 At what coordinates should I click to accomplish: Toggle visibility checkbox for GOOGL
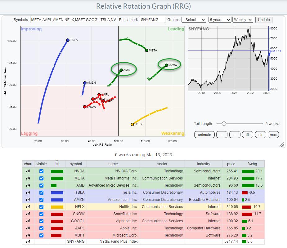[42, 221]
